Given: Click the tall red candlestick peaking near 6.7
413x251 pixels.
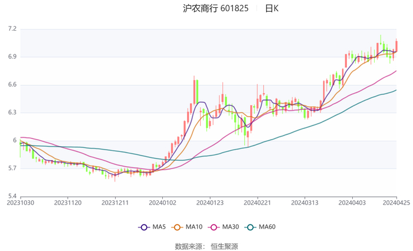Looking at the screenshot, I should tap(194, 92).
